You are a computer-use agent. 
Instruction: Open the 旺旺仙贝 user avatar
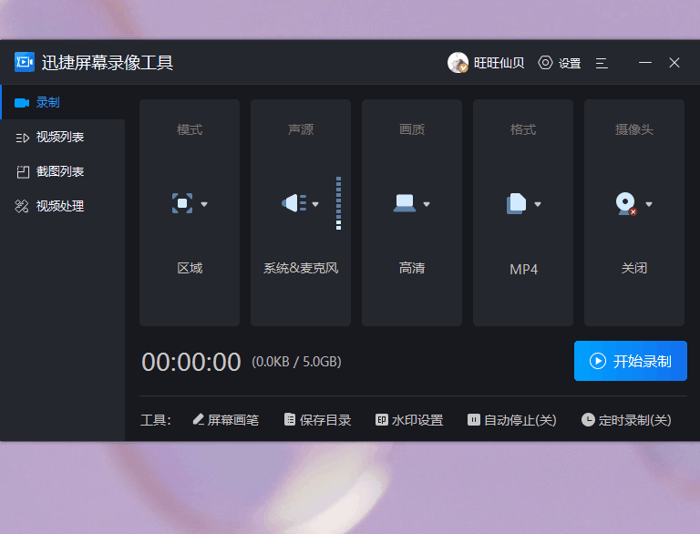tap(458, 63)
